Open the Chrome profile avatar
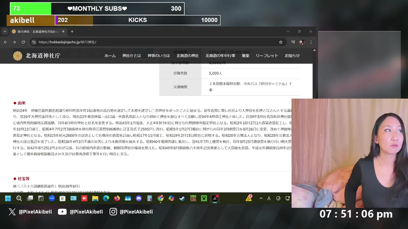The height and width of the screenshot is (229, 408). coord(302,42)
